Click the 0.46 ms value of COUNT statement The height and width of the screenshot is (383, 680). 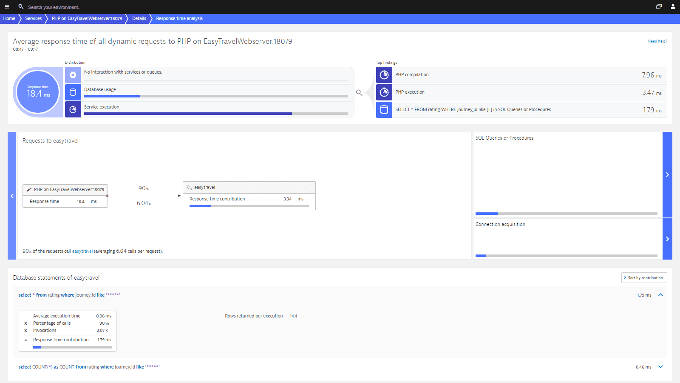click(643, 367)
